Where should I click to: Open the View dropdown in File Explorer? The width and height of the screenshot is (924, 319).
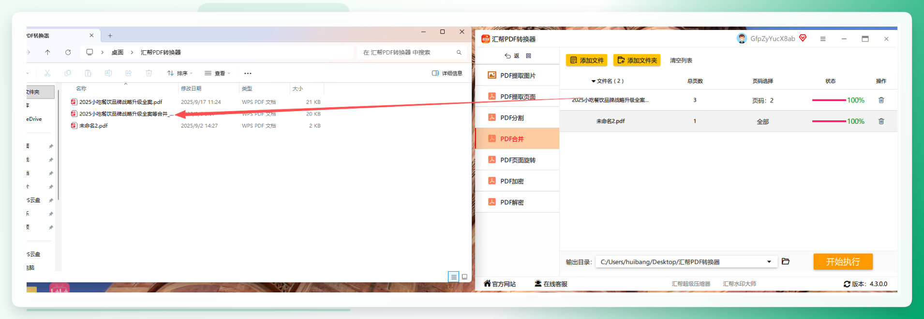[217, 73]
